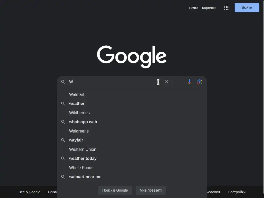Open 'Настройки' in the footer

pos(237,192)
